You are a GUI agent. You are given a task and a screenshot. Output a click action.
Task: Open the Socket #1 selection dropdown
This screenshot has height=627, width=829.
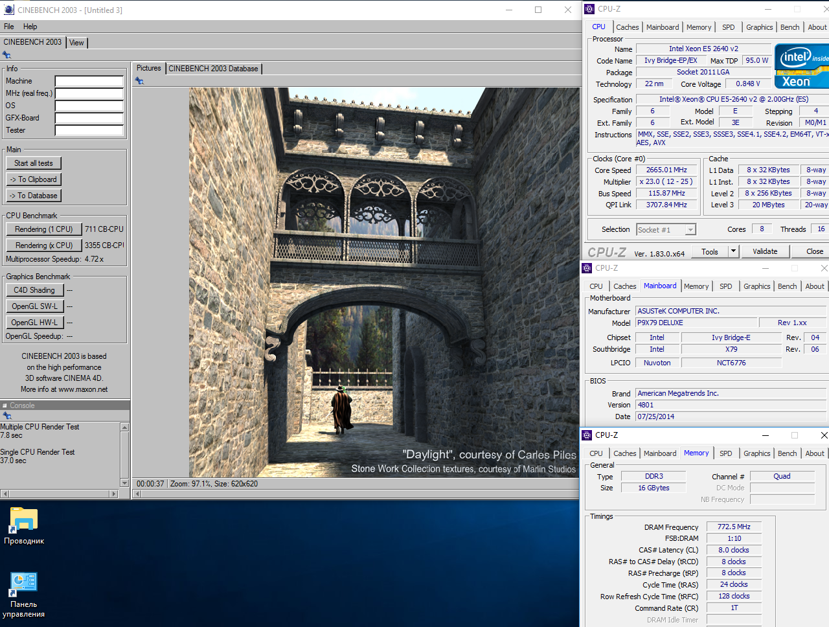[666, 230]
